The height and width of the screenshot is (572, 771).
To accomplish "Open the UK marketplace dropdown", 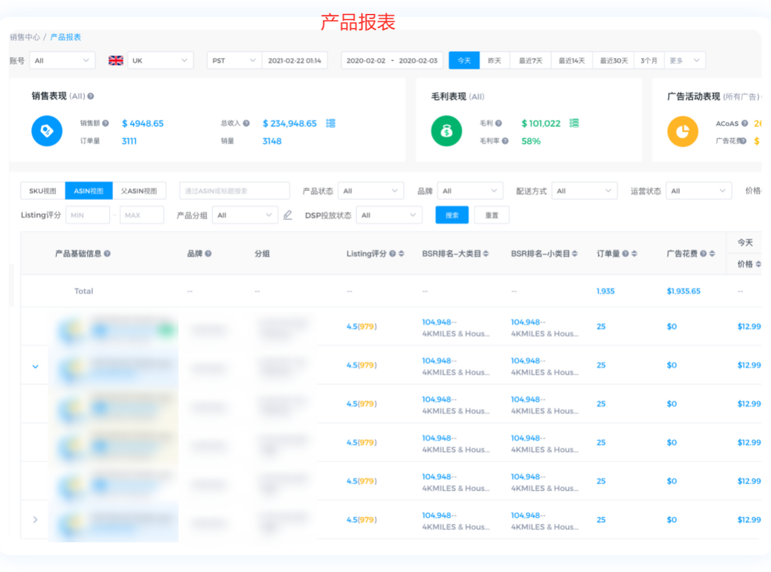I will pyautogui.click(x=160, y=60).
